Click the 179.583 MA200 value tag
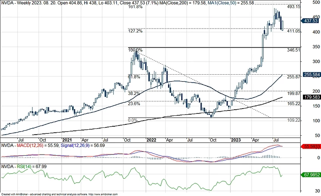321x196 pixels. tap(311, 97)
